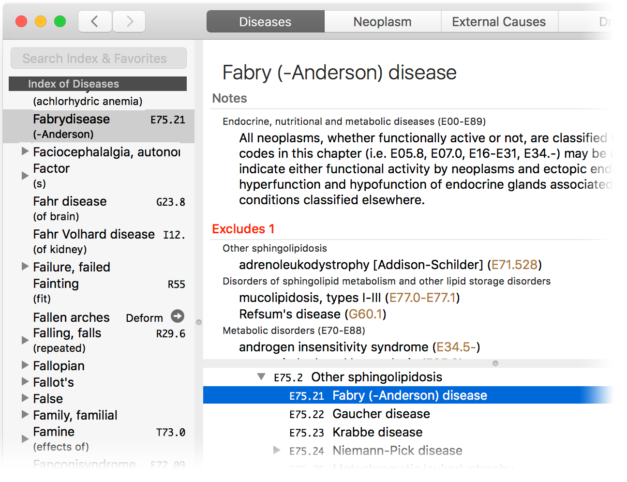This screenshot has height=482, width=627.
Task: Click the green zoom window button
Action: [60, 21]
